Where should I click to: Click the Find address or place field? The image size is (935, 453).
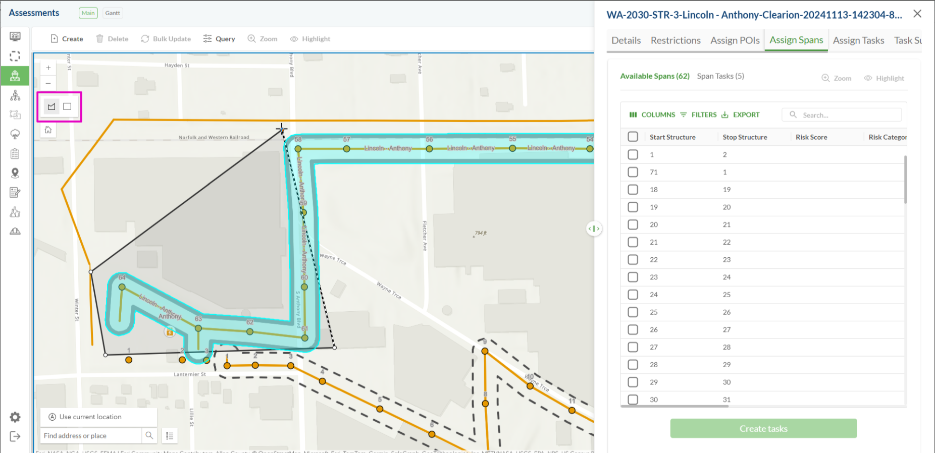tap(91, 436)
